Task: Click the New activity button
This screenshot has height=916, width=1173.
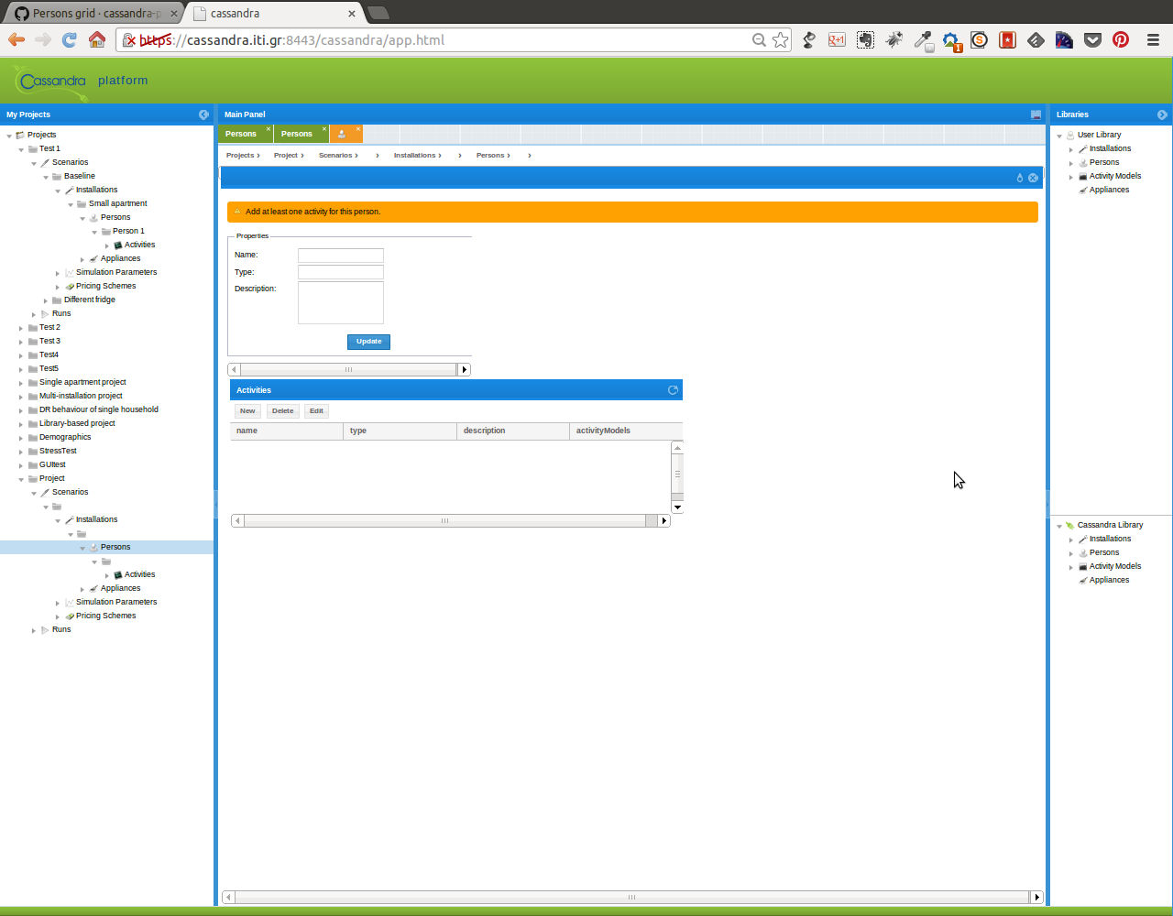Action: coord(247,411)
